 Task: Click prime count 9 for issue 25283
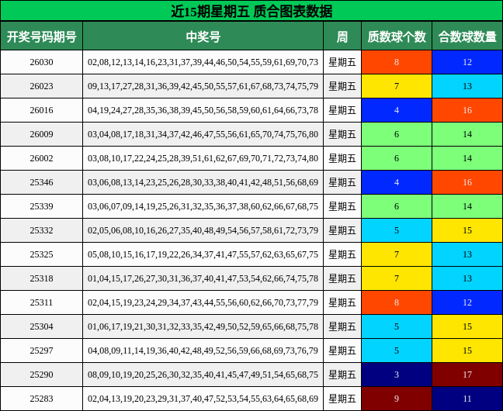click(x=397, y=399)
